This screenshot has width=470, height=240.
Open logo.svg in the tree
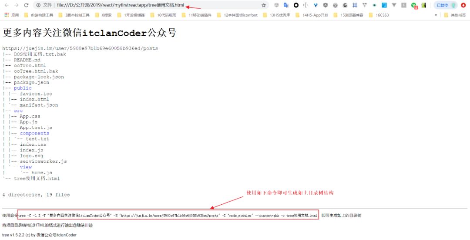coord(31,156)
